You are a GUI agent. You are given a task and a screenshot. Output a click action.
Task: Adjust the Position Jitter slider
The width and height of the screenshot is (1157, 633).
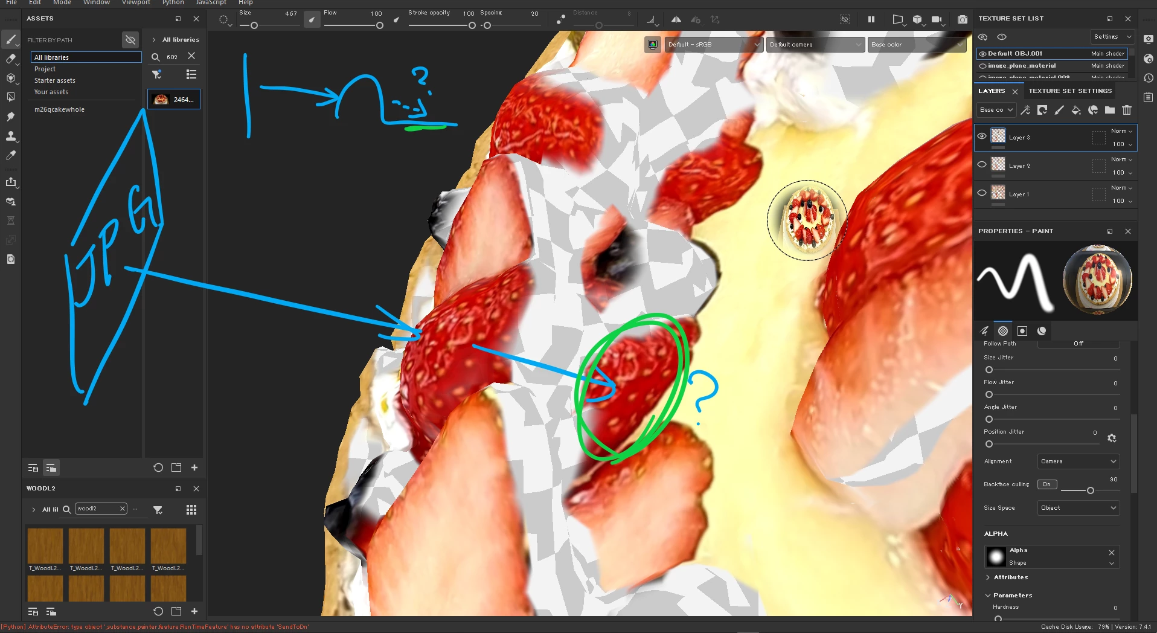coord(989,444)
